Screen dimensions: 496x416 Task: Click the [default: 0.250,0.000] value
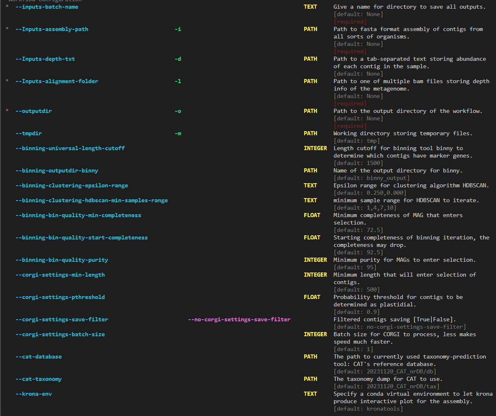click(370, 193)
